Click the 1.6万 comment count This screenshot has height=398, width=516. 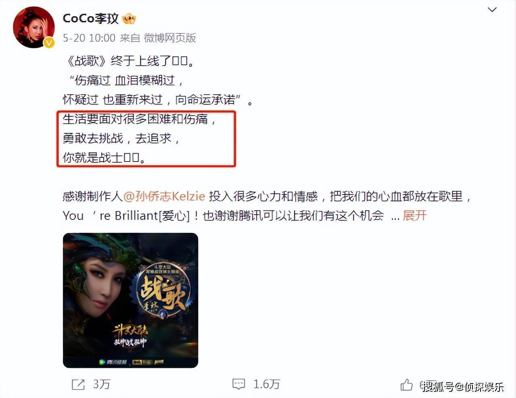click(266, 384)
